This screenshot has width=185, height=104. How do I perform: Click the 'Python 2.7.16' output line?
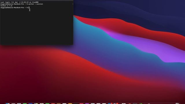[x=6, y=6]
